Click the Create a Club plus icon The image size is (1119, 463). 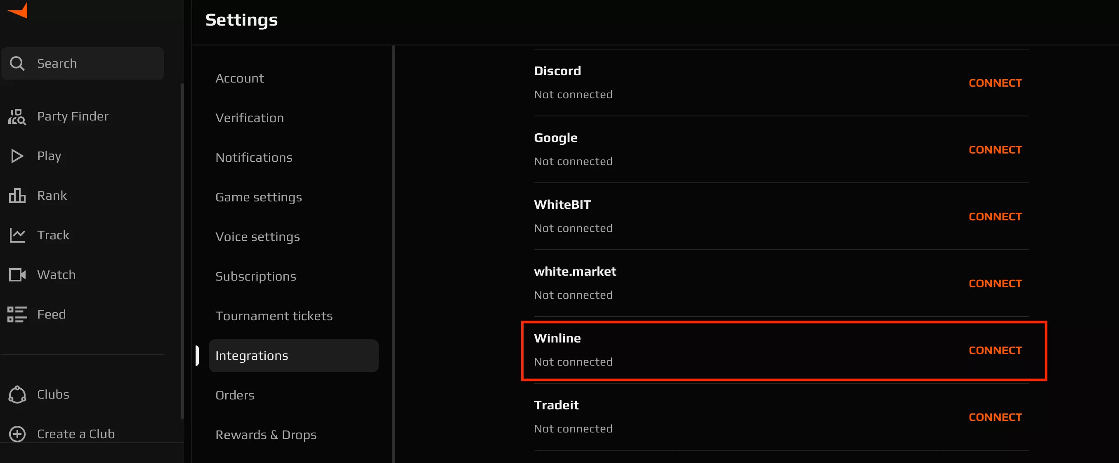point(17,434)
